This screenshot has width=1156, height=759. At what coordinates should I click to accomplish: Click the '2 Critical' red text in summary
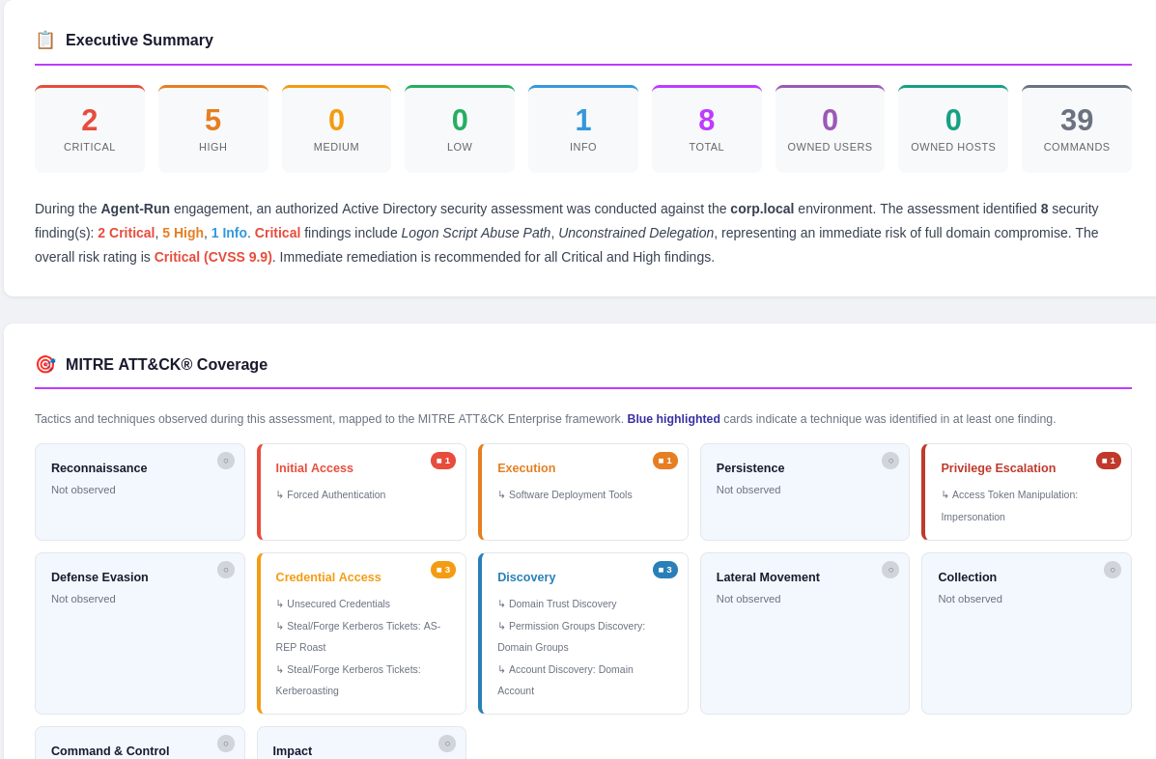(127, 233)
